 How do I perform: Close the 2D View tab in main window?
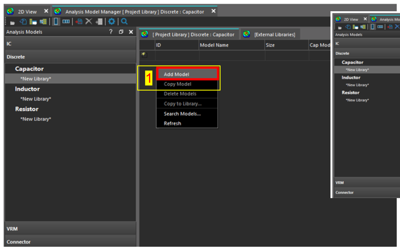[x=46, y=11]
